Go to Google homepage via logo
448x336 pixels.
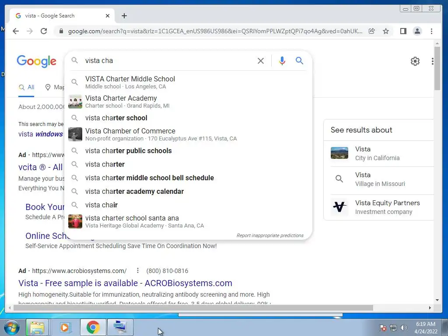click(x=37, y=61)
